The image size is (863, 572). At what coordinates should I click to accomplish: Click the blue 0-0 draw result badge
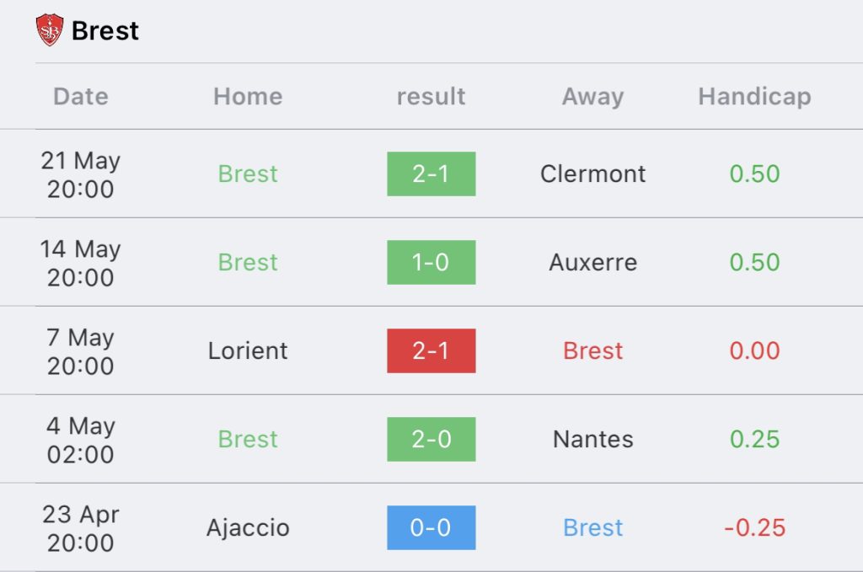[431, 527]
